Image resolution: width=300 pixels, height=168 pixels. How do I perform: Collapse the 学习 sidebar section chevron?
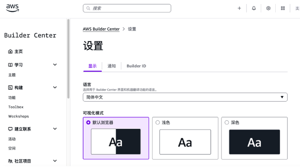(55, 65)
